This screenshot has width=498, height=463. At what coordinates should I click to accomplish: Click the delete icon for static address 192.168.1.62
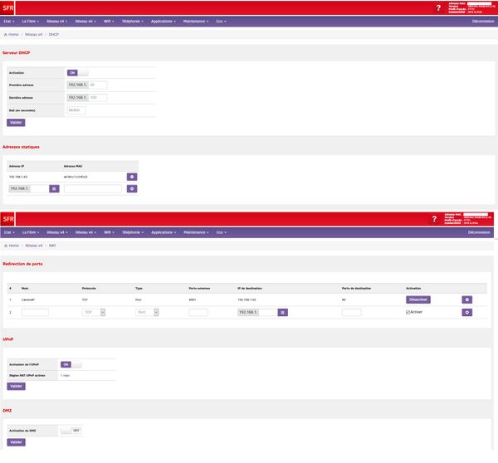[x=131, y=177]
